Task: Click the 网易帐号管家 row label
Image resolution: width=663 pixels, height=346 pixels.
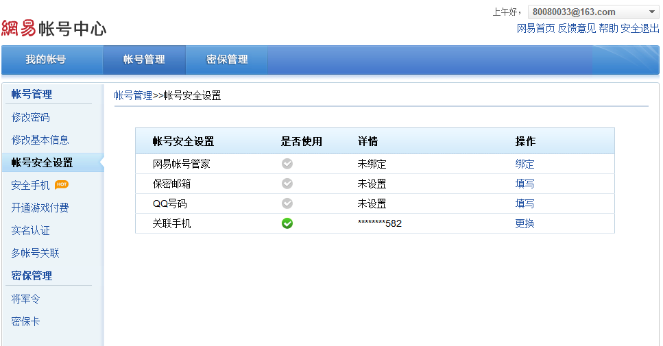Action: [x=182, y=164]
